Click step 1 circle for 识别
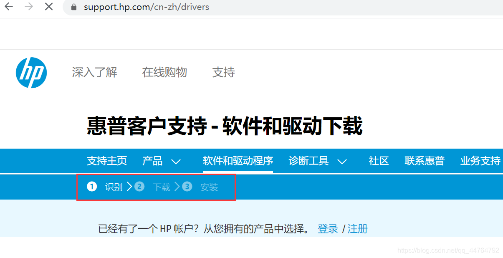Image resolution: width=503 pixels, height=258 pixels. (92, 187)
